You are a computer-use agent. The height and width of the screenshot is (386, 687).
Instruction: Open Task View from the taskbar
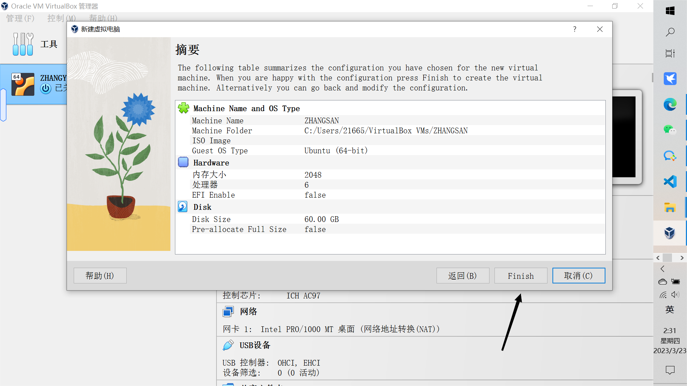(670, 53)
